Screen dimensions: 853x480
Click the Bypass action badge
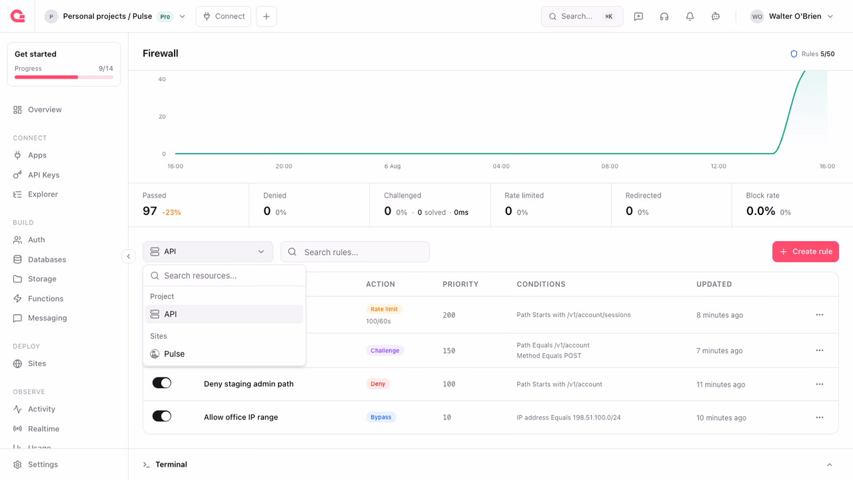point(381,417)
